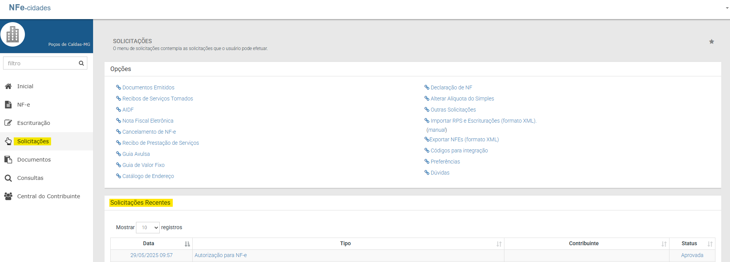Image resolution: width=730 pixels, height=262 pixels.
Task: Click the magnifier icon beside Consultas
Action: tap(8, 178)
